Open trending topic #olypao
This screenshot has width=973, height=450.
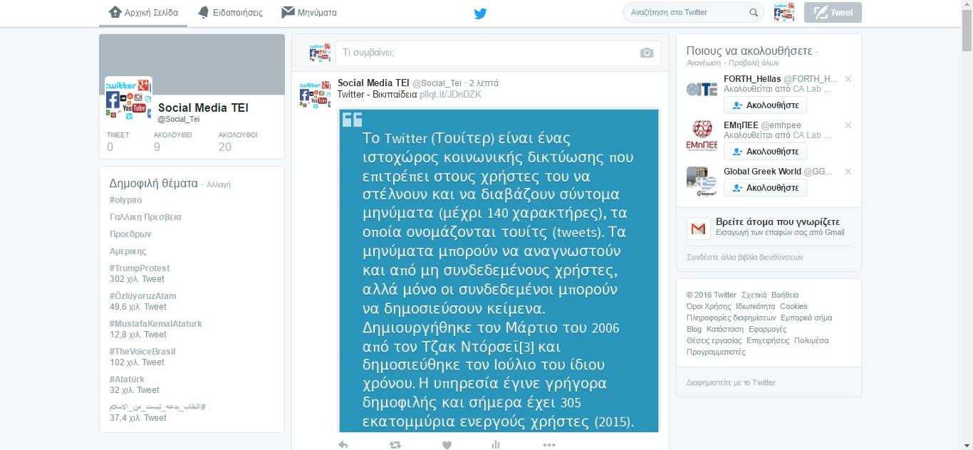[125, 200]
